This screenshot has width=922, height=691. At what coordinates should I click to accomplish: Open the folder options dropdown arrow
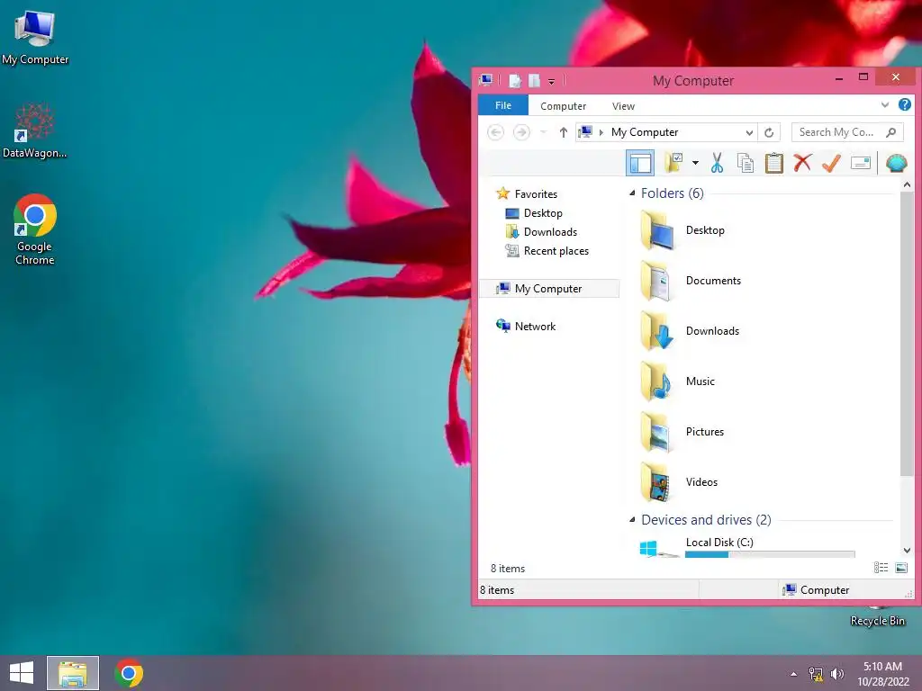point(695,163)
